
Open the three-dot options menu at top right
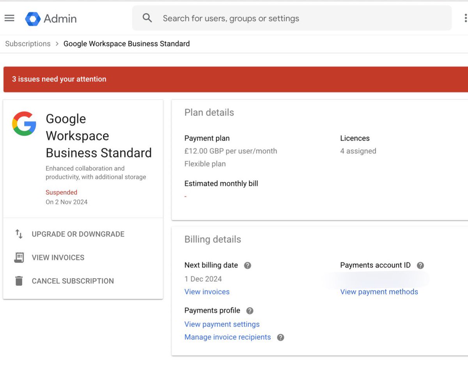(465, 18)
